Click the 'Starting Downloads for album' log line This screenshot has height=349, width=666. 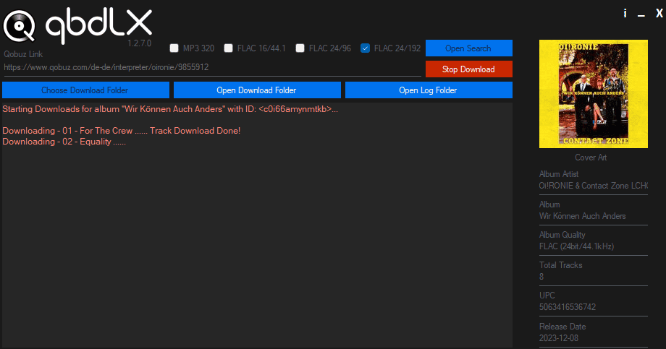point(170,109)
